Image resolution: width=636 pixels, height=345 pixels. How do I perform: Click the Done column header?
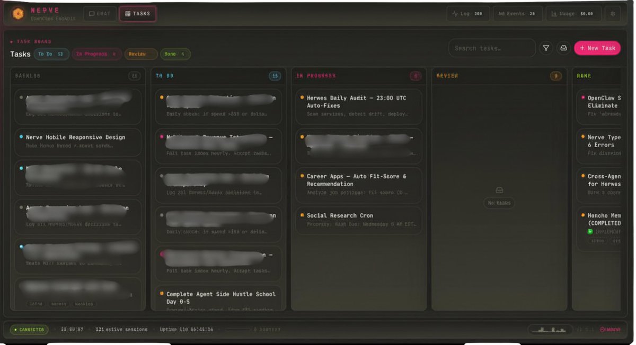pos(584,76)
